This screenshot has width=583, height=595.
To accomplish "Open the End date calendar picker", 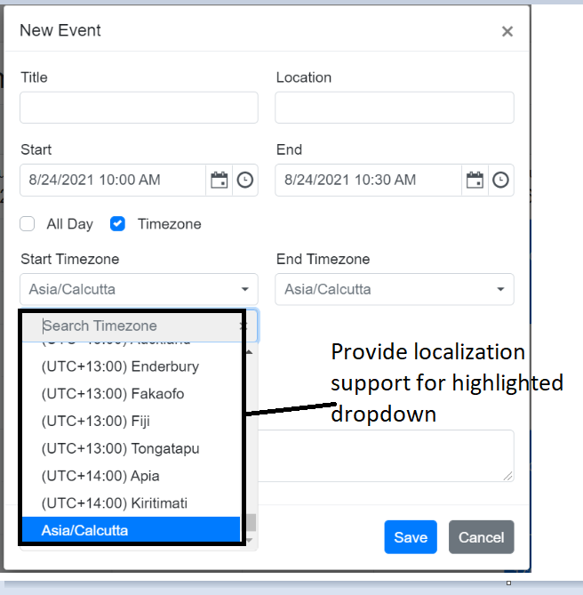I will [x=475, y=181].
